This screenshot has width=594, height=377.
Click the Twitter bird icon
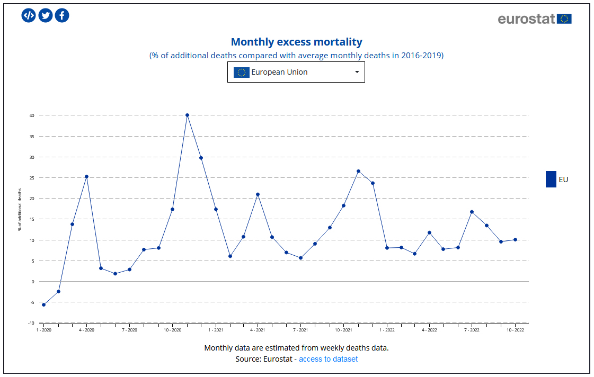click(46, 15)
